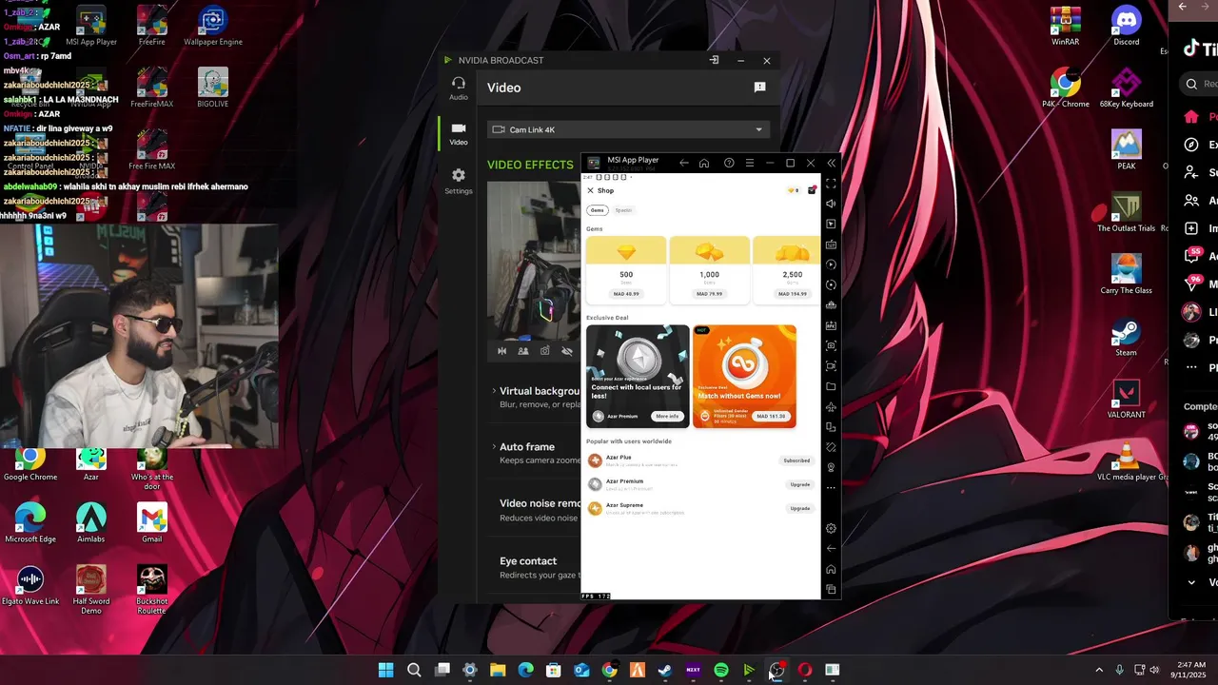Screen dimensions: 1218x685
Task: Click Upgrade for Azar Premium
Action: [x=800, y=484]
